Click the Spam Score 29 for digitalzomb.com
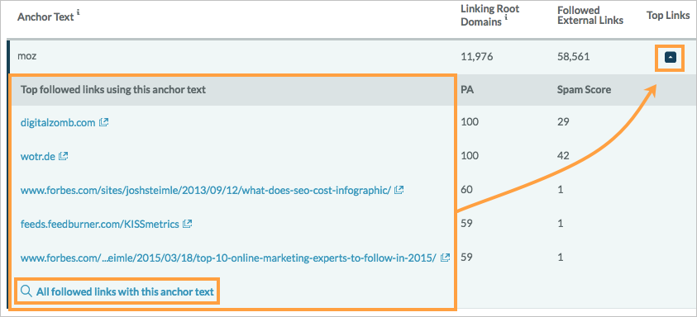Viewport: 697px width, 317px height. tap(563, 121)
